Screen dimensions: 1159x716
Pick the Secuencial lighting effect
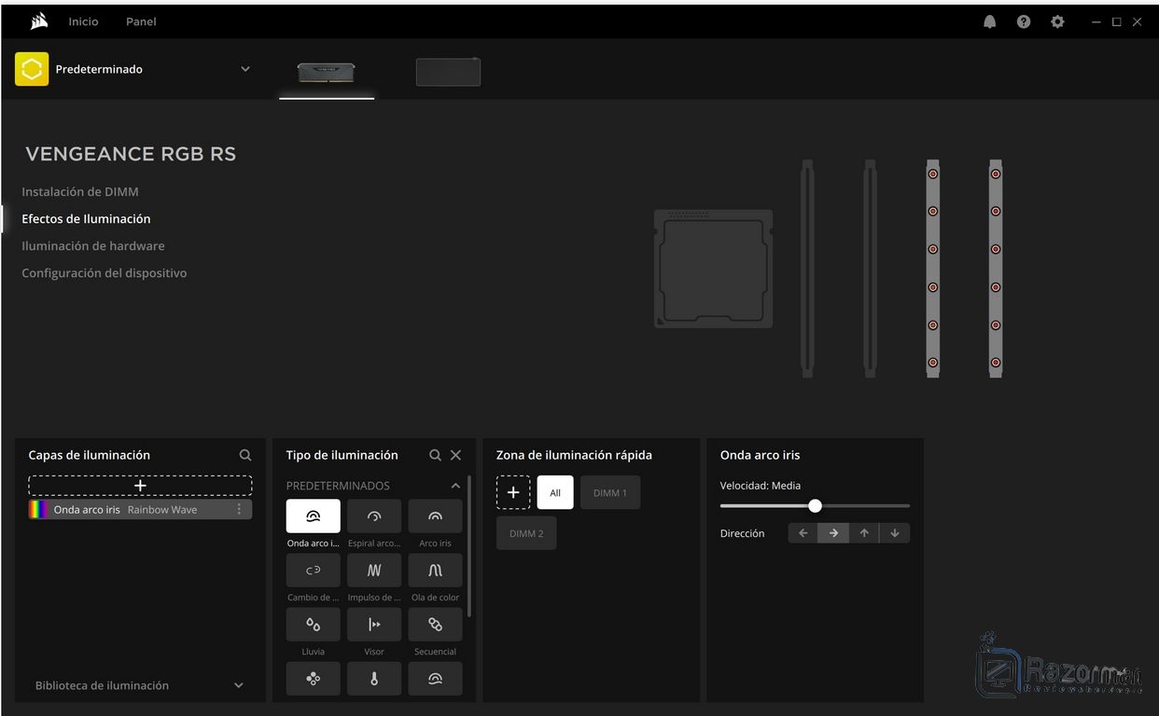435,625
